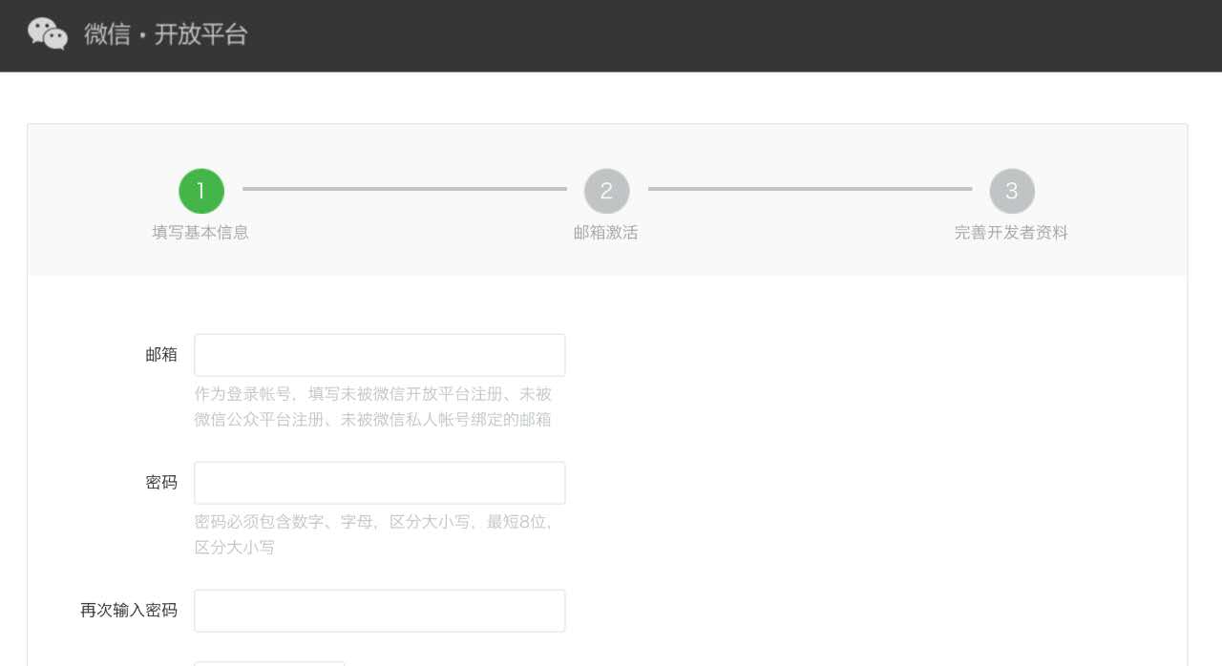Click the password requirements hint text

click(x=373, y=534)
